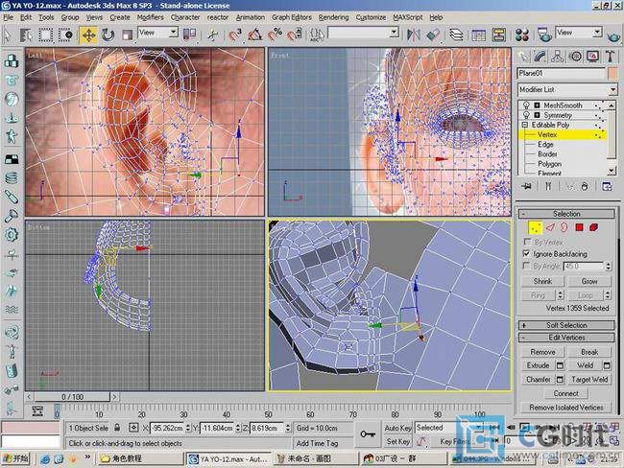Click the Target Weld button
624x468 pixels.
pyautogui.click(x=589, y=380)
